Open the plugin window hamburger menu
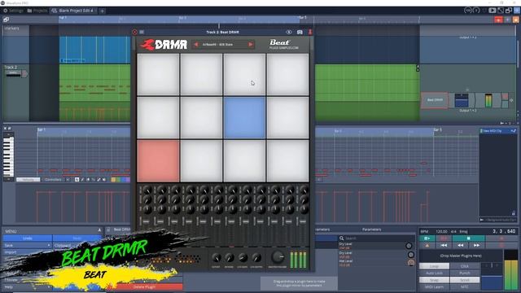 coord(142,33)
